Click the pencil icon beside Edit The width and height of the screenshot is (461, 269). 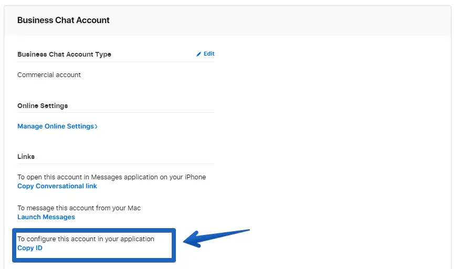pos(199,54)
